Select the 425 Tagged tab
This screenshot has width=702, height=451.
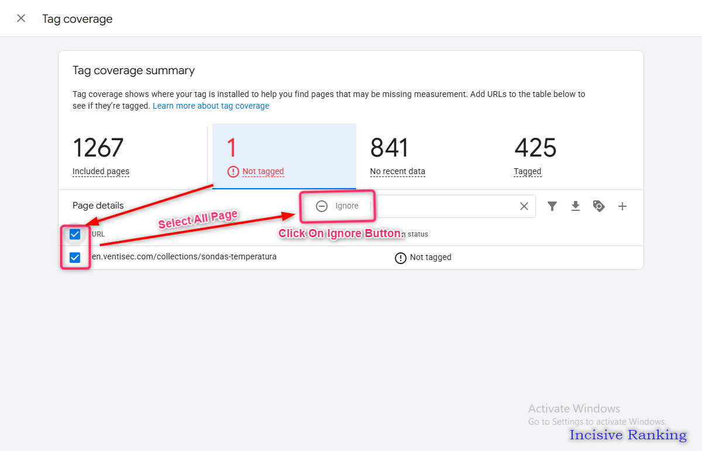[x=572, y=156]
